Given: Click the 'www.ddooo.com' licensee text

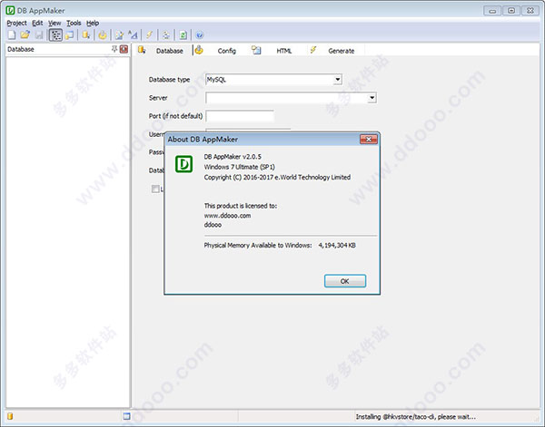Looking at the screenshot, I should pyautogui.click(x=227, y=216).
